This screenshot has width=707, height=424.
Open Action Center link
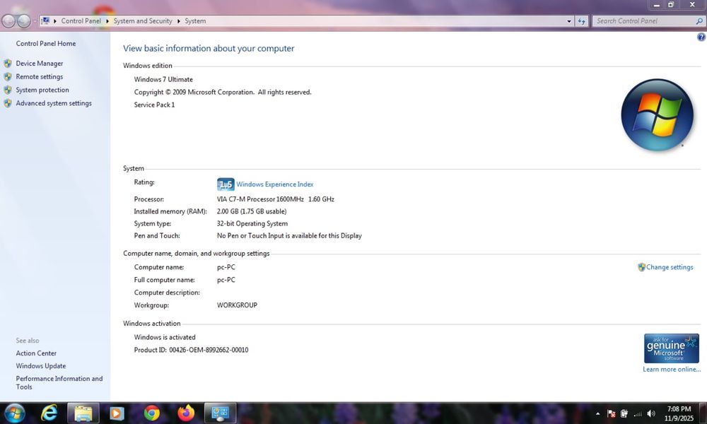click(x=36, y=353)
